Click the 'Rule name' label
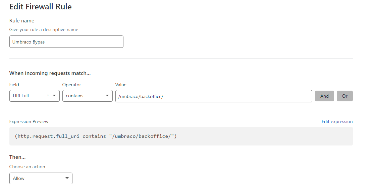 [x=22, y=21]
